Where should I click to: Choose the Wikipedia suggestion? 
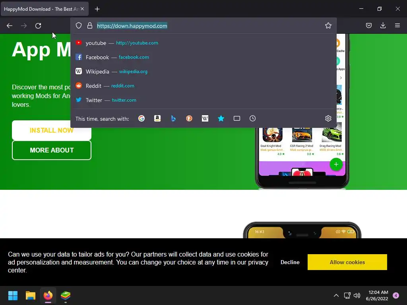pyautogui.click(x=203, y=71)
